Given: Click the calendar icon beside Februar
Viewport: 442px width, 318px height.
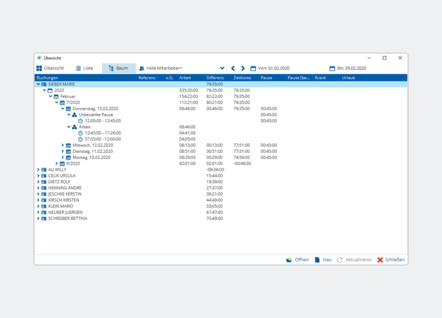Looking at the screenshot, I should [x=56, y=97].
